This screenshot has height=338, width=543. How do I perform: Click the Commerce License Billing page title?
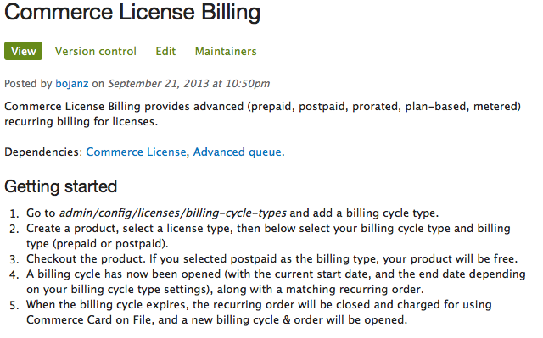click(x=132, y=13)
